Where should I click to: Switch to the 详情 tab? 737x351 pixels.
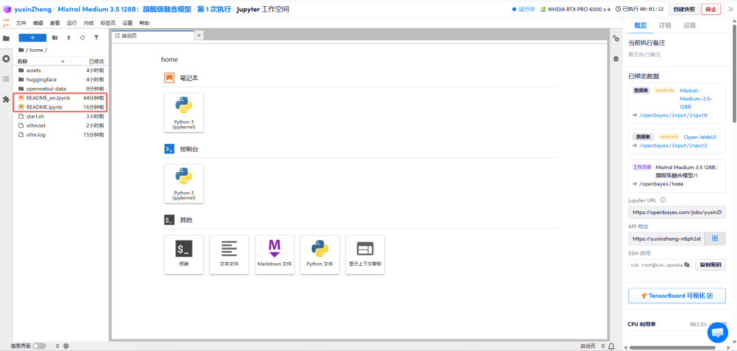(x=665, y=25)
